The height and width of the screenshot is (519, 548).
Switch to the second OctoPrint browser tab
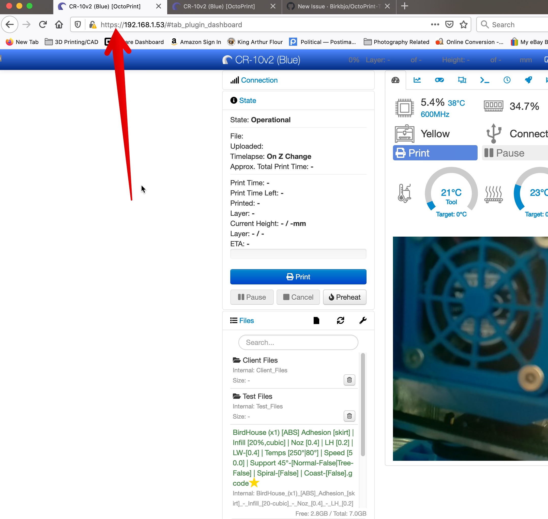pyautogui.click(x=219, y=6)
